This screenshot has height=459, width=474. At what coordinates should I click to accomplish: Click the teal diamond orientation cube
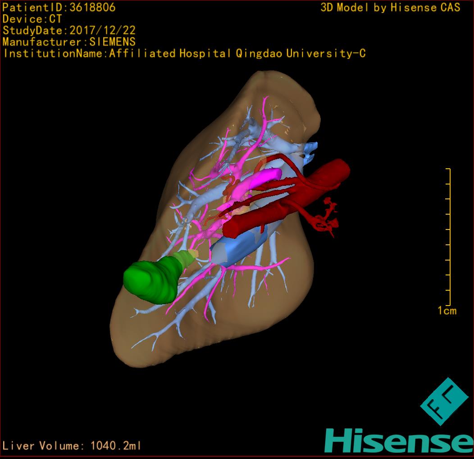444,401
